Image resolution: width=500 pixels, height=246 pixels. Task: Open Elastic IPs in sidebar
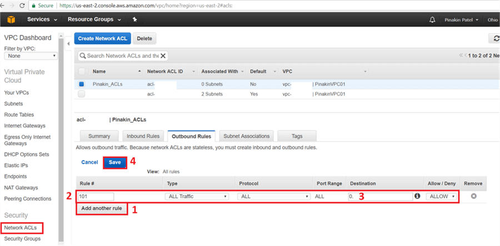tap(16, 165)
